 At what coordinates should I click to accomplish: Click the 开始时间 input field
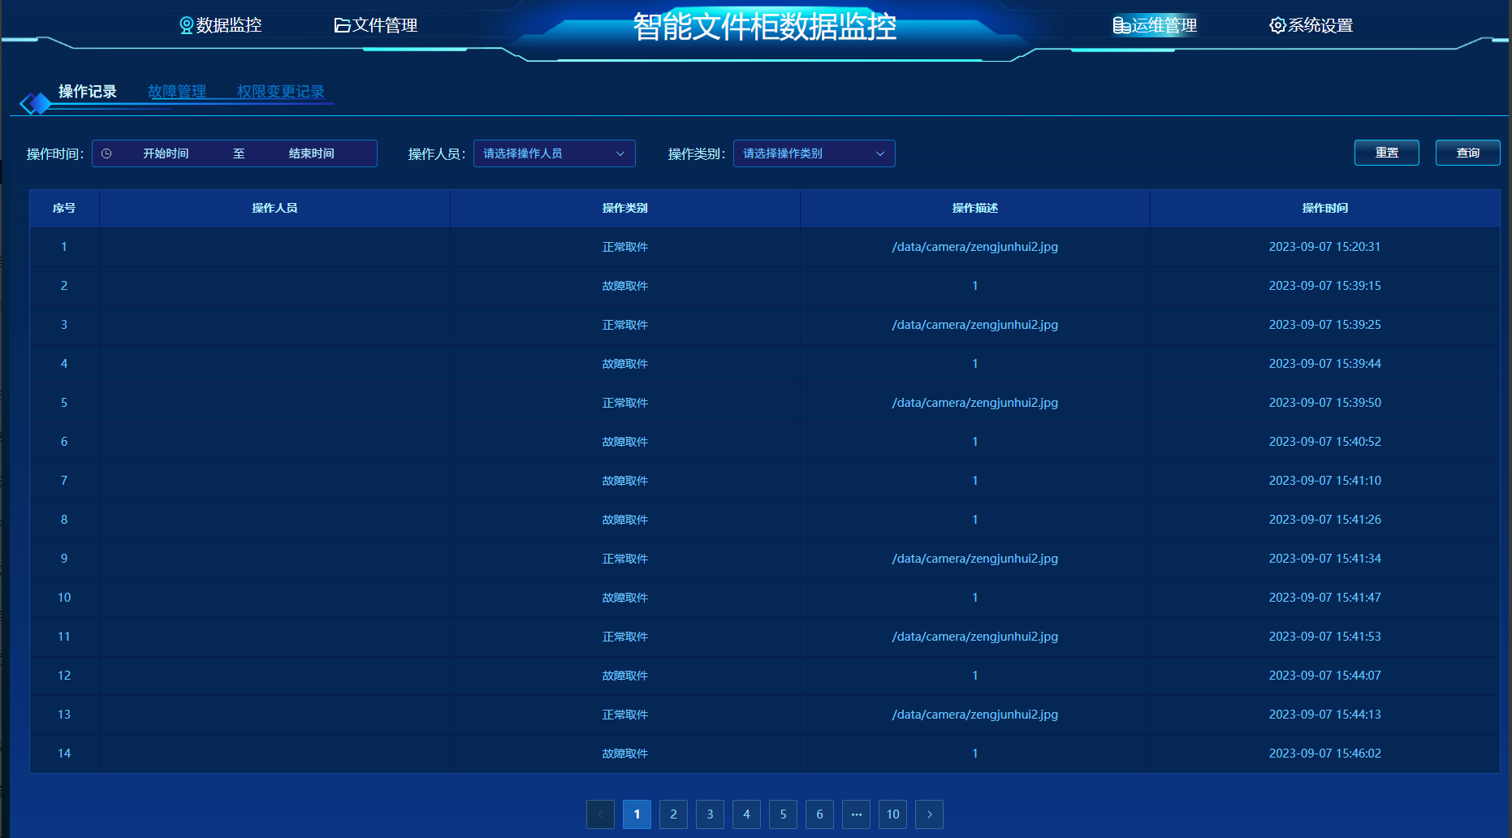coord(166,153)
